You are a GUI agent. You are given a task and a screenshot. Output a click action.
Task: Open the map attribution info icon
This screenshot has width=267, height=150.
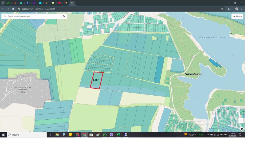click(x=242, y=129)
